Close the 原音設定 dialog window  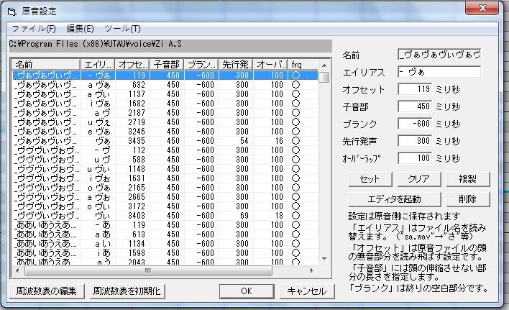pyautogui.click(x=482, y=8)
